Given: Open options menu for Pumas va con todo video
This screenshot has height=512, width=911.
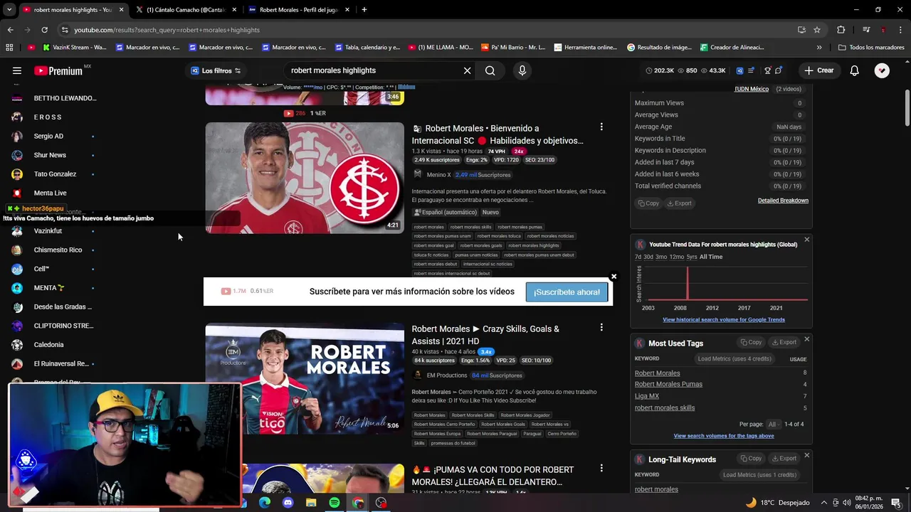Looking at the screenshot, I should pos(601,468).
